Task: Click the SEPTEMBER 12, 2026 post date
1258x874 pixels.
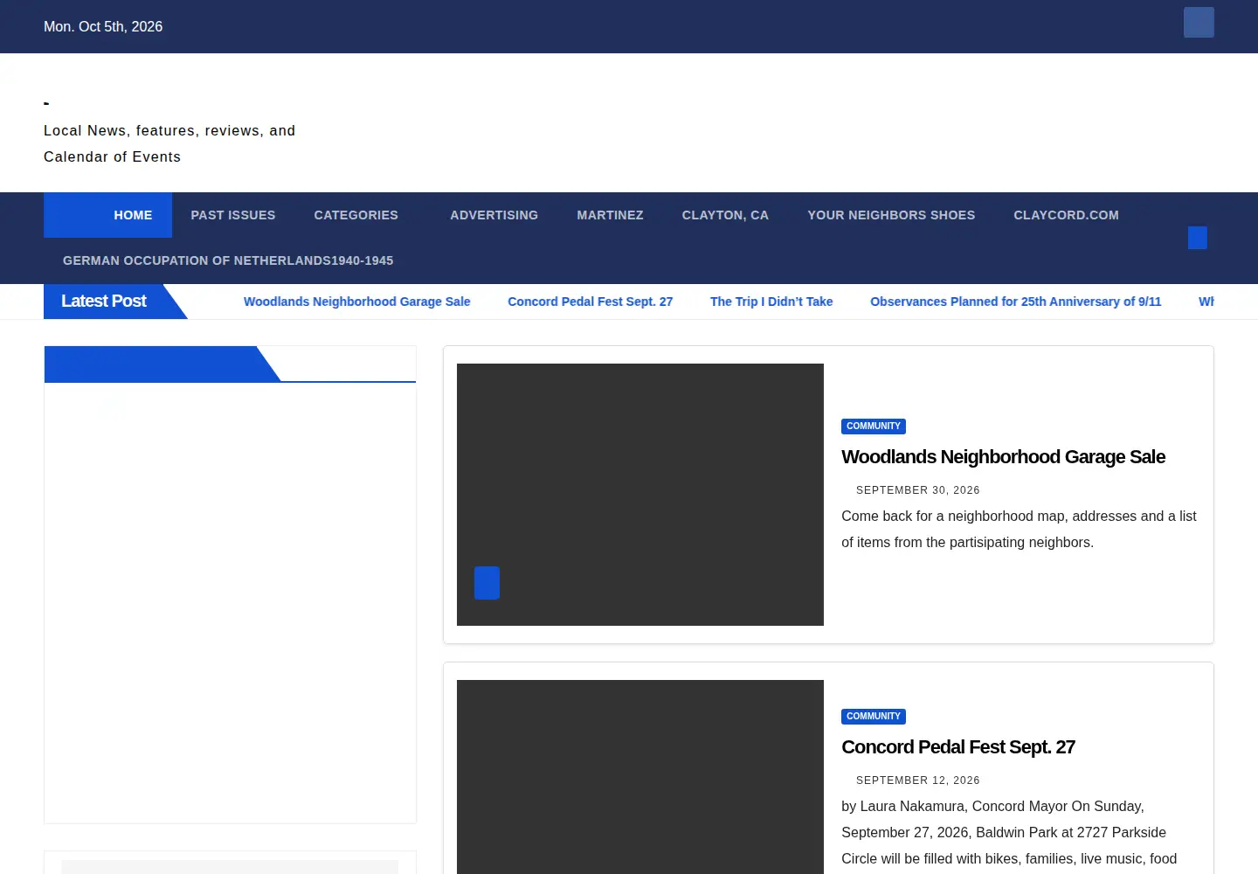Action: point(918,780)
